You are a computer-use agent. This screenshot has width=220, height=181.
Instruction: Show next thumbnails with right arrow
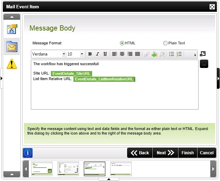(x=213, y=169)
